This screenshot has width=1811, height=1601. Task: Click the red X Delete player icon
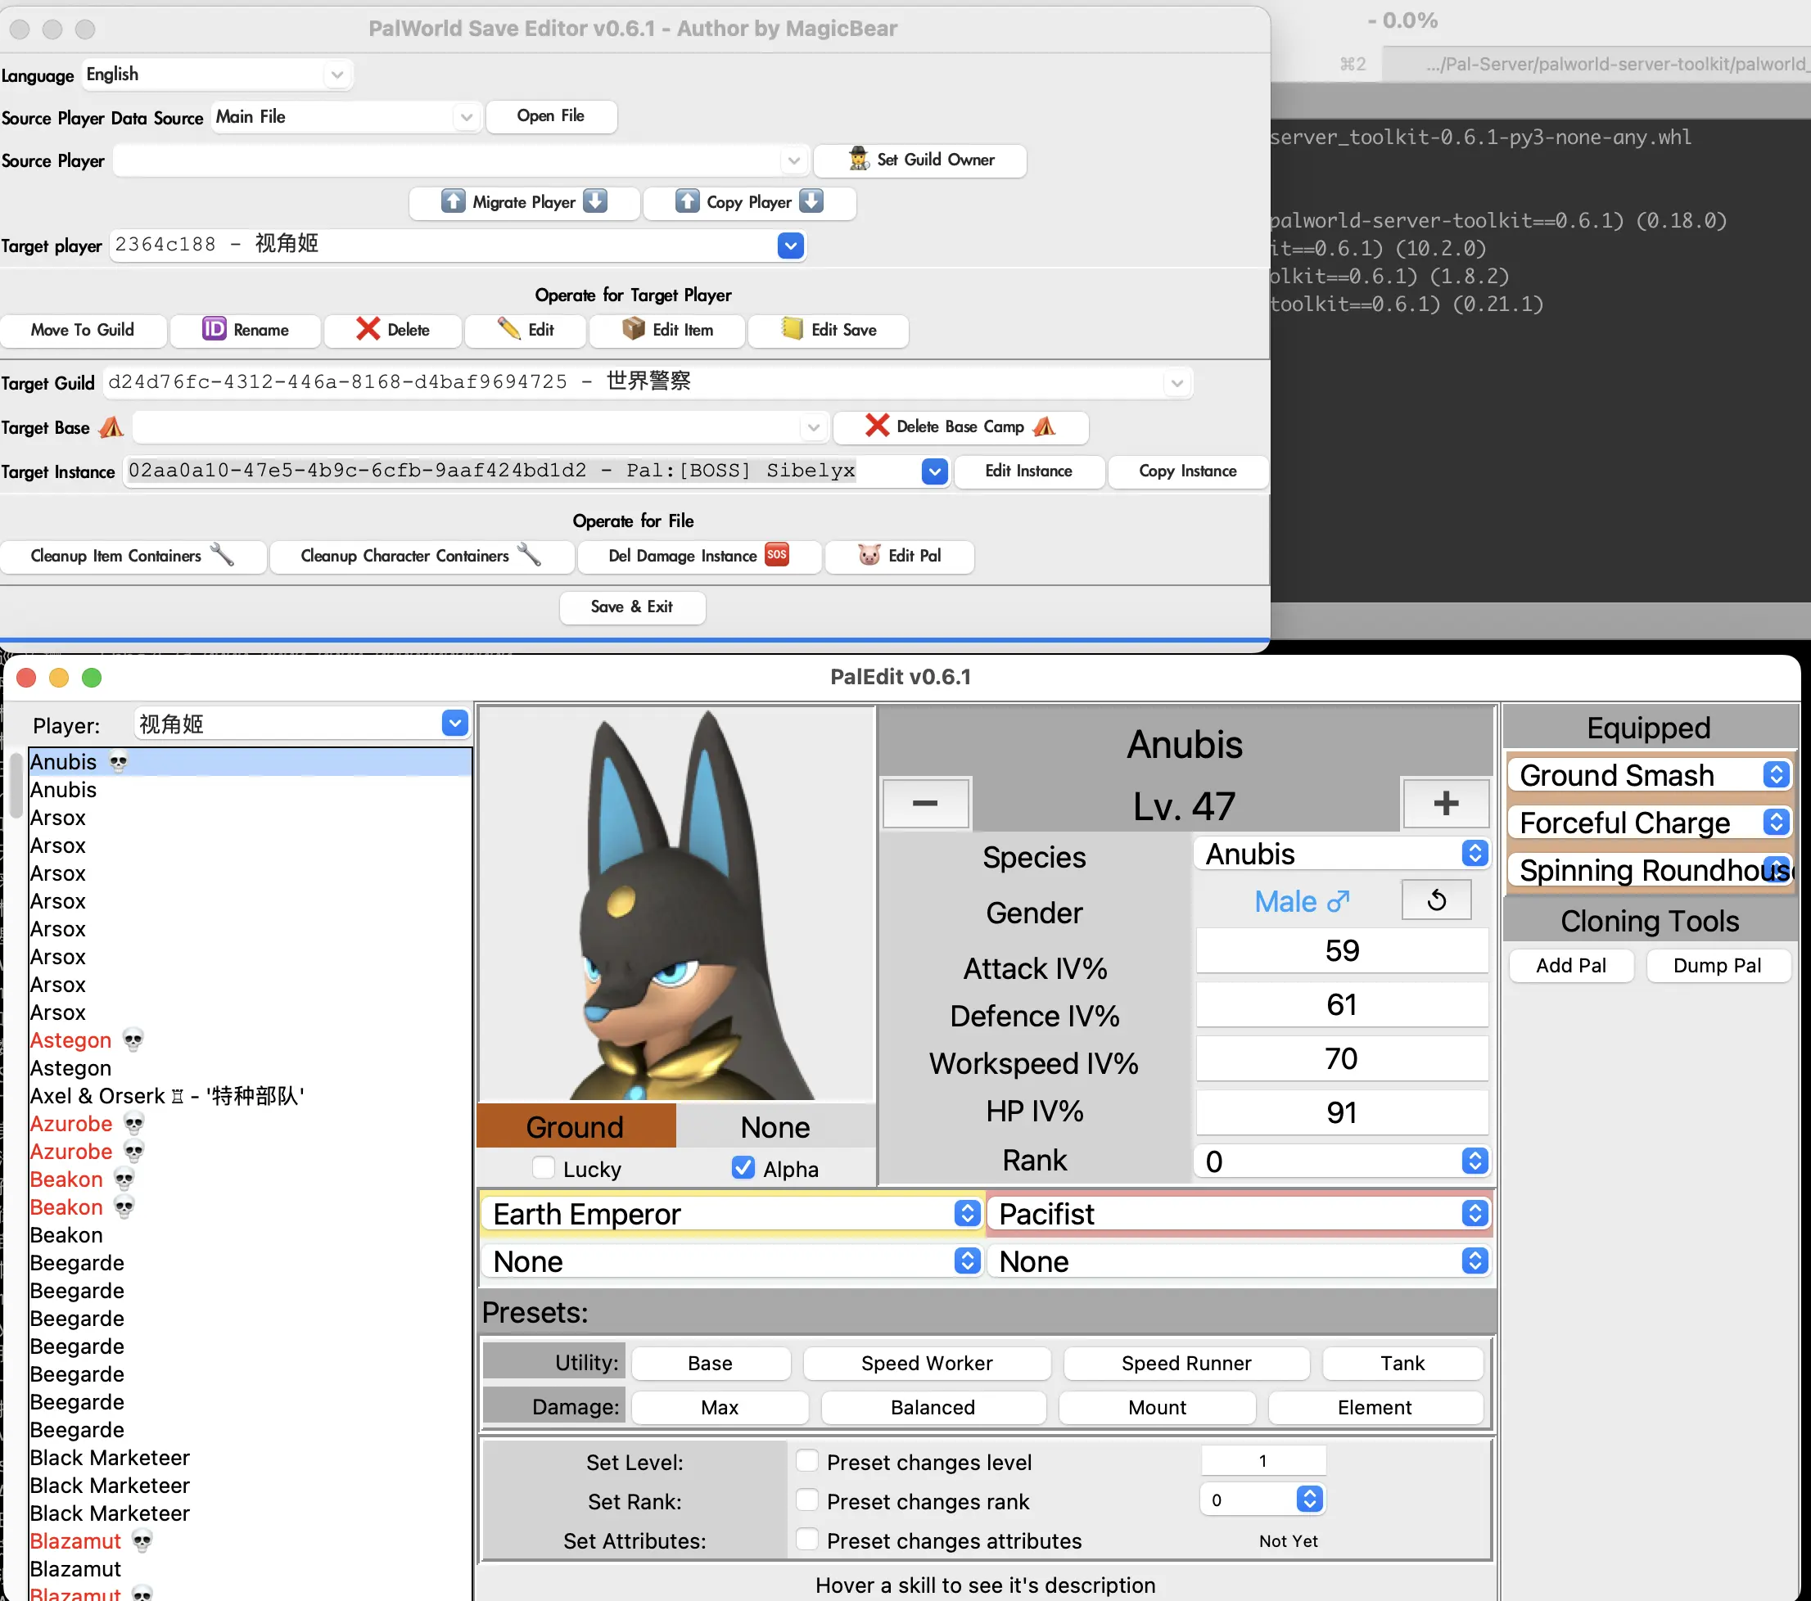368,330
